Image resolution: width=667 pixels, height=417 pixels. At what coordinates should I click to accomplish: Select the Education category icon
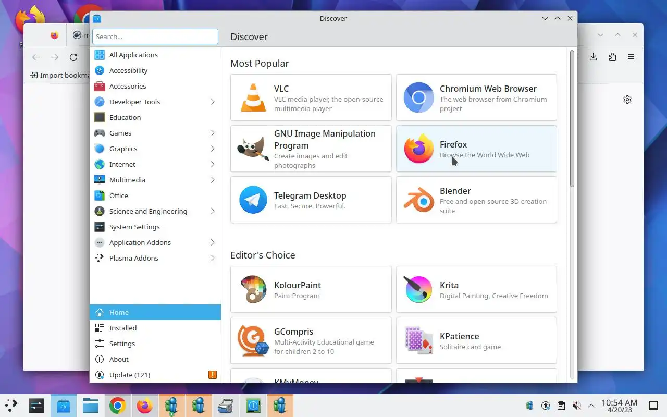100,117
